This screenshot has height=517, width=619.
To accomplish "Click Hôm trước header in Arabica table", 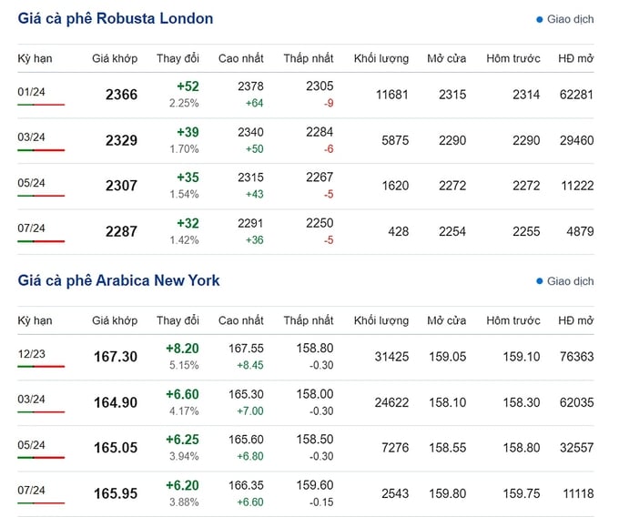I will click(x=513, y=320).
